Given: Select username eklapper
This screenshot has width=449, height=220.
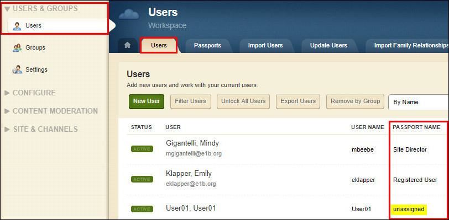Looking at the screenshot, I should click(363, 180).
